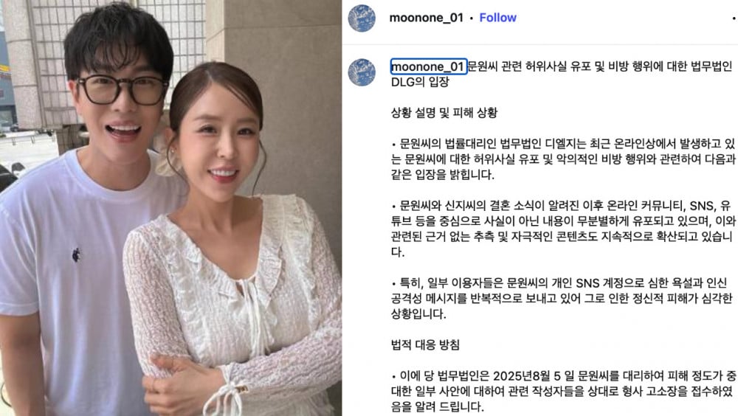Click the small logo on the white t-shirt
This screenshot has width=738, height=416.
point(76,255)
